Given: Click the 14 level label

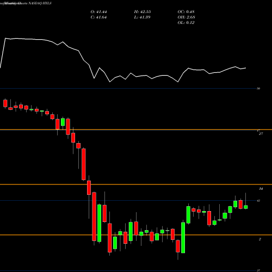Looking at the screenshot, I should click(261, 189).
